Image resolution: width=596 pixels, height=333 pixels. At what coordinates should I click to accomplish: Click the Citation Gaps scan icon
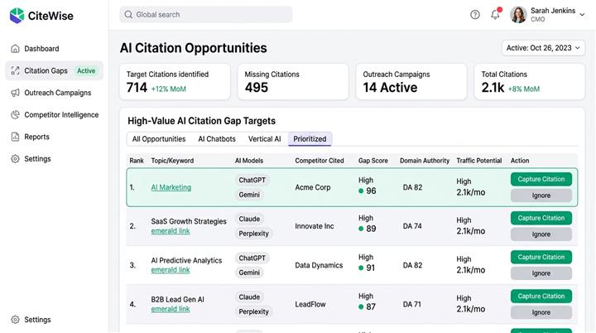pos(15,70)
